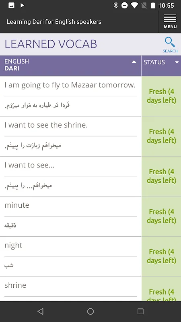This screenshot has width=181, height=322.
Task: Tap the Bluetooth status bar icon
Action: tap(116, 5)
